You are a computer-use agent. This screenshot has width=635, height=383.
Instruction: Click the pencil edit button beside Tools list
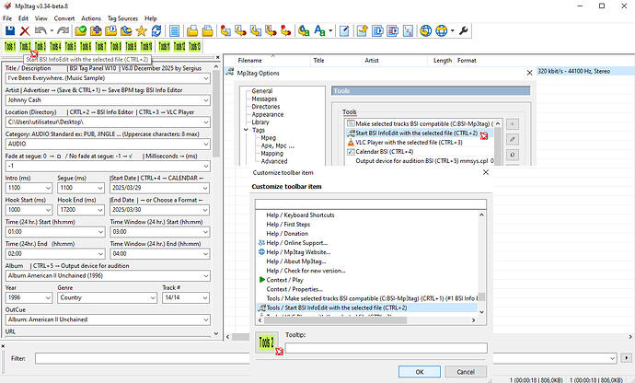point(513,139)
